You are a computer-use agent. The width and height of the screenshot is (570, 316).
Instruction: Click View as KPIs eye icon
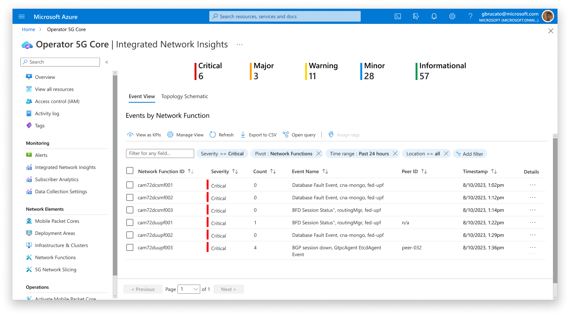click(x=130, y=135)
